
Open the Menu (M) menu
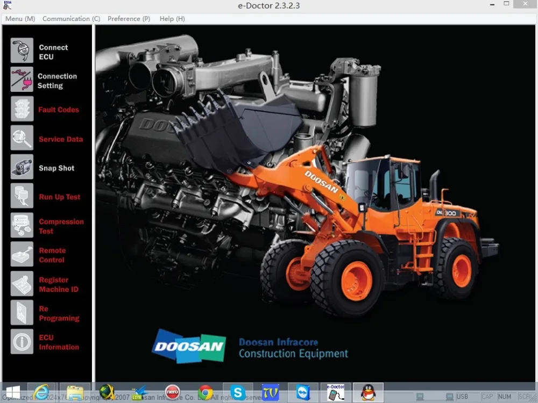[x=19, y=19]
